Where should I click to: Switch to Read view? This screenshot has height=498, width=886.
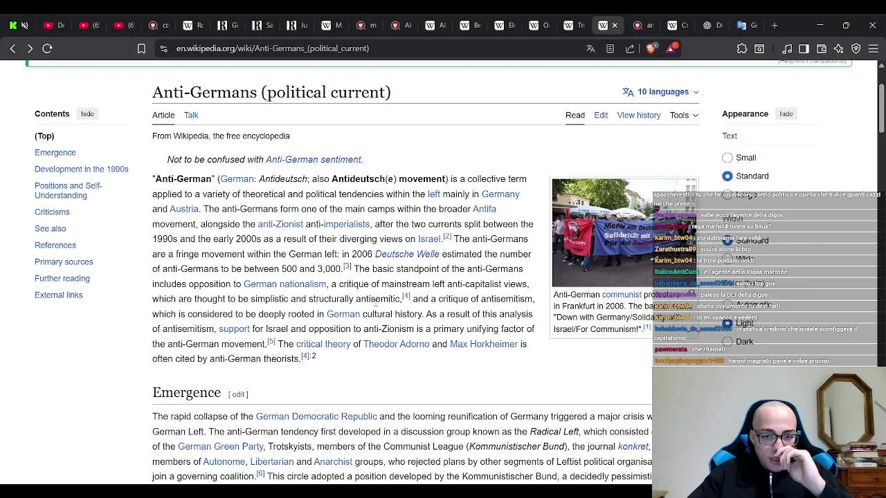coord(575,116)
